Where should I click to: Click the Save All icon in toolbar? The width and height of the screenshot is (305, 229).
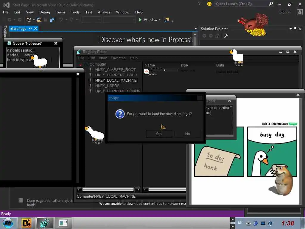(52, 20)
